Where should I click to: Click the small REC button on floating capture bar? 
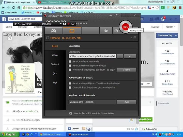71,24
